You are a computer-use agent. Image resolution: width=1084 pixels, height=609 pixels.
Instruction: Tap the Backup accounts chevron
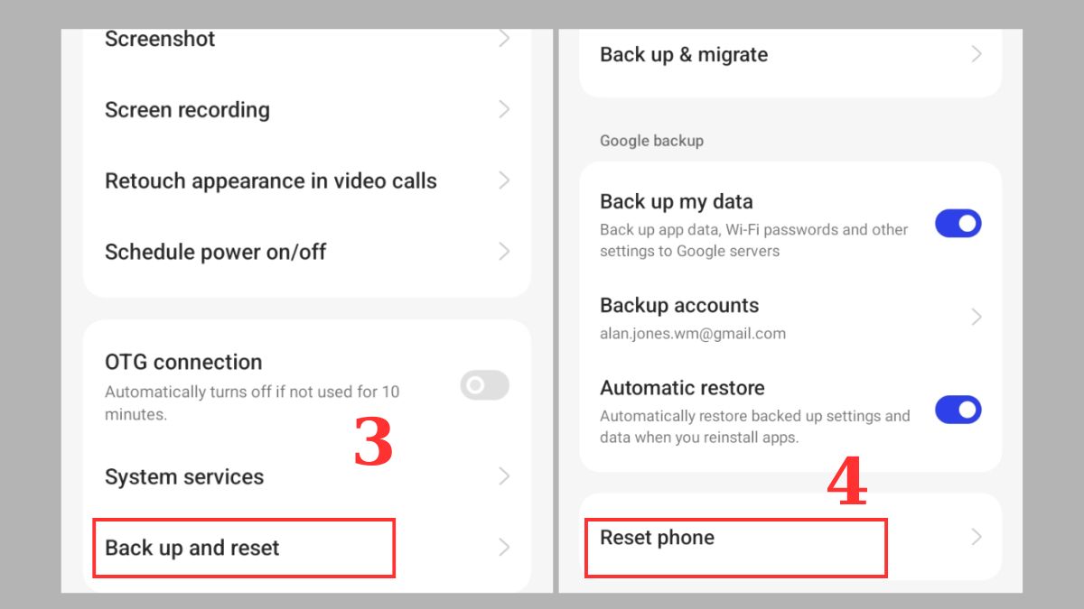(x=977, y=317)
